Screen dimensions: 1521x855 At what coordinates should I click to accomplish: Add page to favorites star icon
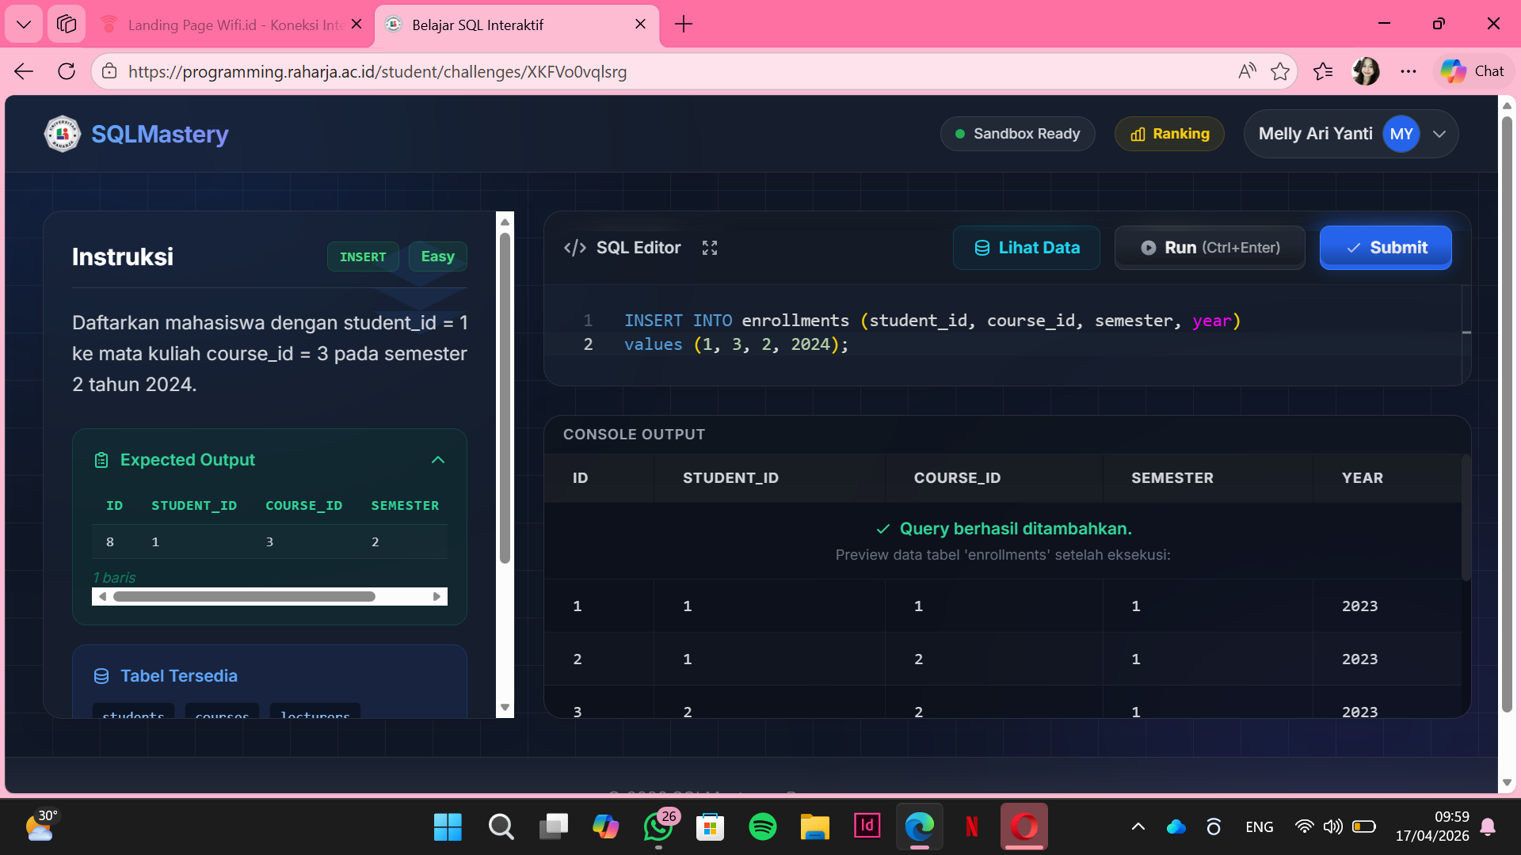[1279, 71]
